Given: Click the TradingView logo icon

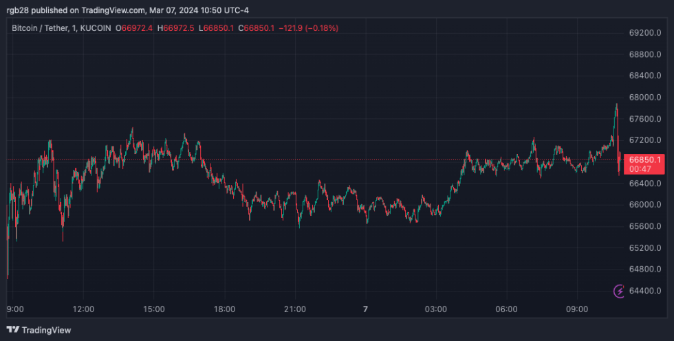Looking at the screenshot, I should (13, 330).
